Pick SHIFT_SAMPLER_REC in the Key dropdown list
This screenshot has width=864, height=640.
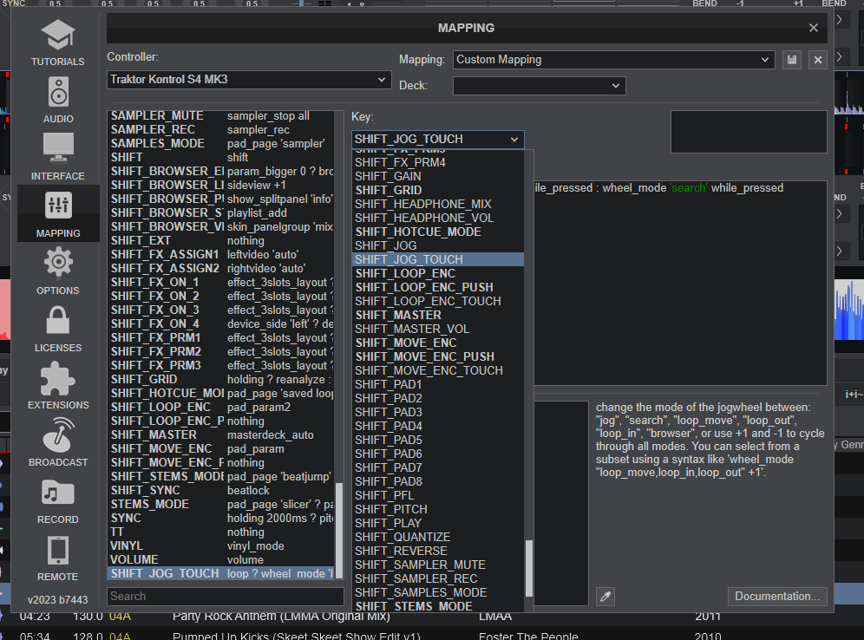[437, 579]
